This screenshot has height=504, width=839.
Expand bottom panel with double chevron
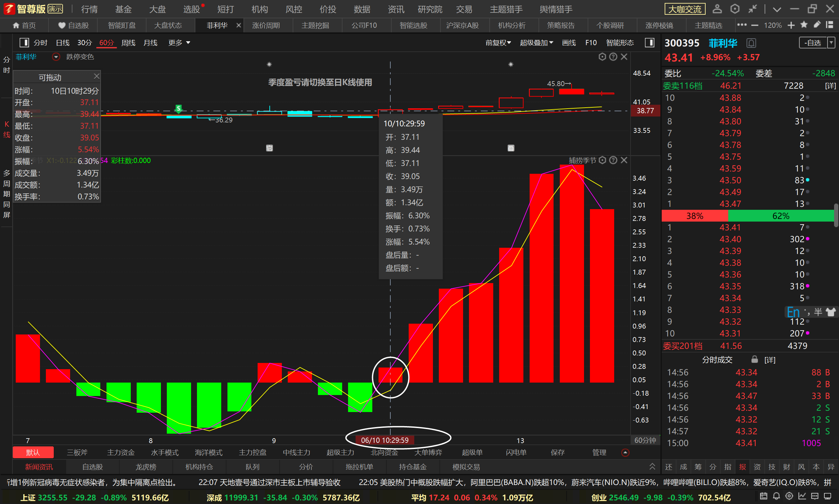[652, 467]
